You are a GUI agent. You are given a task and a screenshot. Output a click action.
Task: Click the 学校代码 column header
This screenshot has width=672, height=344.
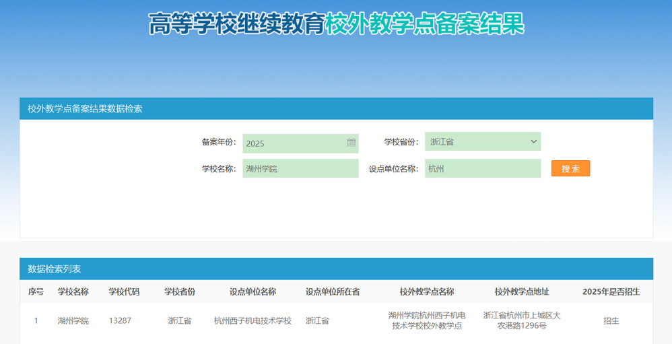[x=124, y=291]
